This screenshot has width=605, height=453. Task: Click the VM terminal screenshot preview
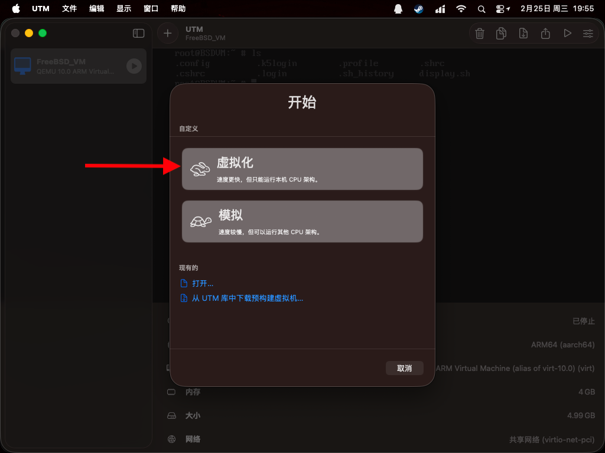[378, 175]
